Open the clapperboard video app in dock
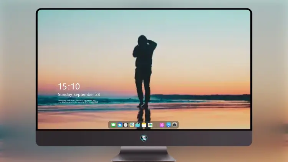 137,125
